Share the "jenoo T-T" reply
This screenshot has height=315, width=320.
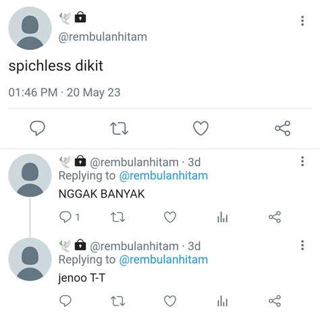point(275,301)
